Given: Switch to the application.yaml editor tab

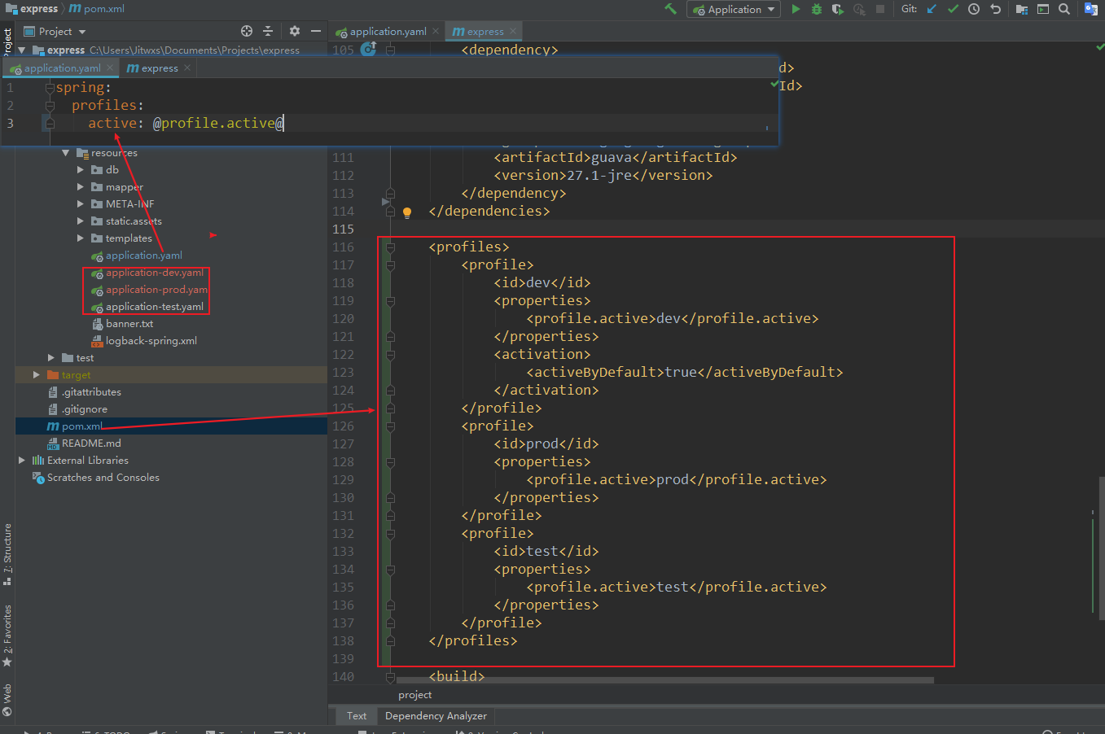Looking at the screenshot, I should tap(388, 32).
